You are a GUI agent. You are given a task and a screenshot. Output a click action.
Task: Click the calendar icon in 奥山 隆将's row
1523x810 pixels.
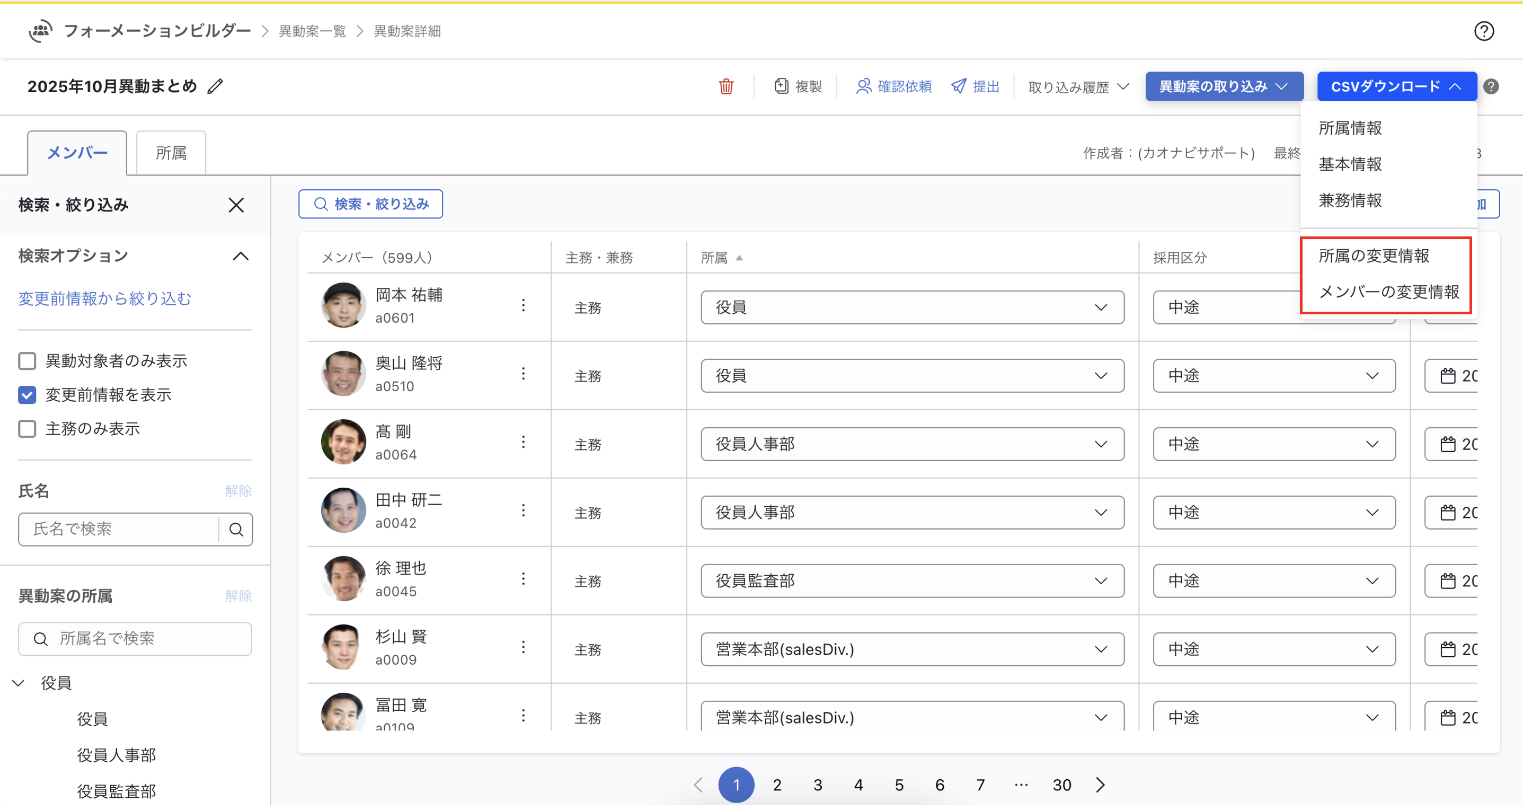pos(1447,376)
